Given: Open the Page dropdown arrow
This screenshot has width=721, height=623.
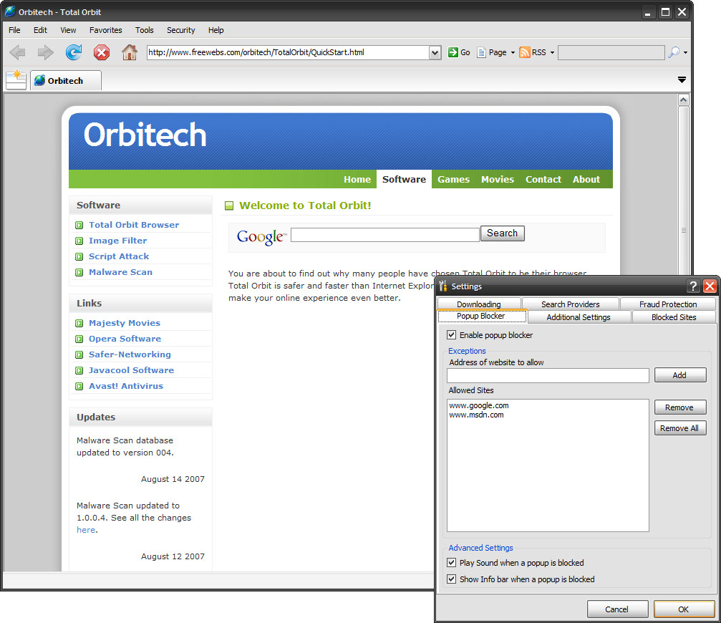Looking at the screenshot, I should [513, 53].
